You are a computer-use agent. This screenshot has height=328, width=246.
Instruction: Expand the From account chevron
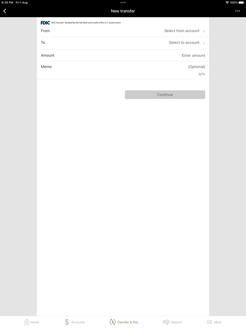click(204, 31)
